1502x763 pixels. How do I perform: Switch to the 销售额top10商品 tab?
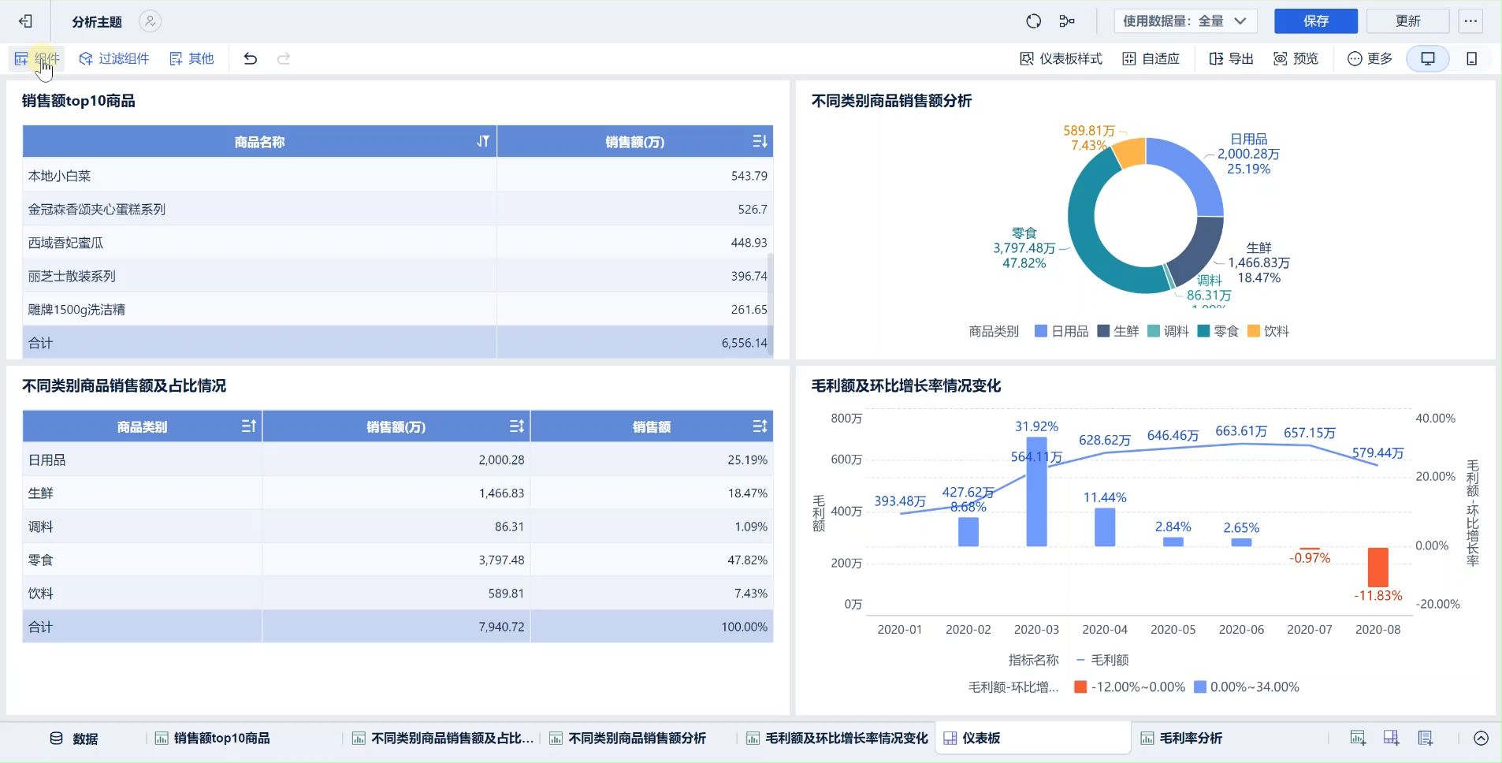pyautogui.click(x=213, y=739)
